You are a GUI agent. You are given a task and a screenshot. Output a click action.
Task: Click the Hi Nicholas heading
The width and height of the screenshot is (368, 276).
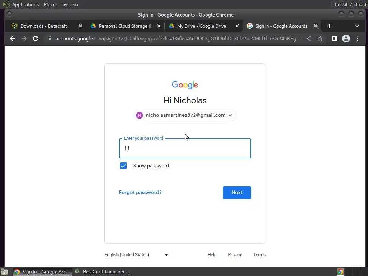(x=185, y=101)
